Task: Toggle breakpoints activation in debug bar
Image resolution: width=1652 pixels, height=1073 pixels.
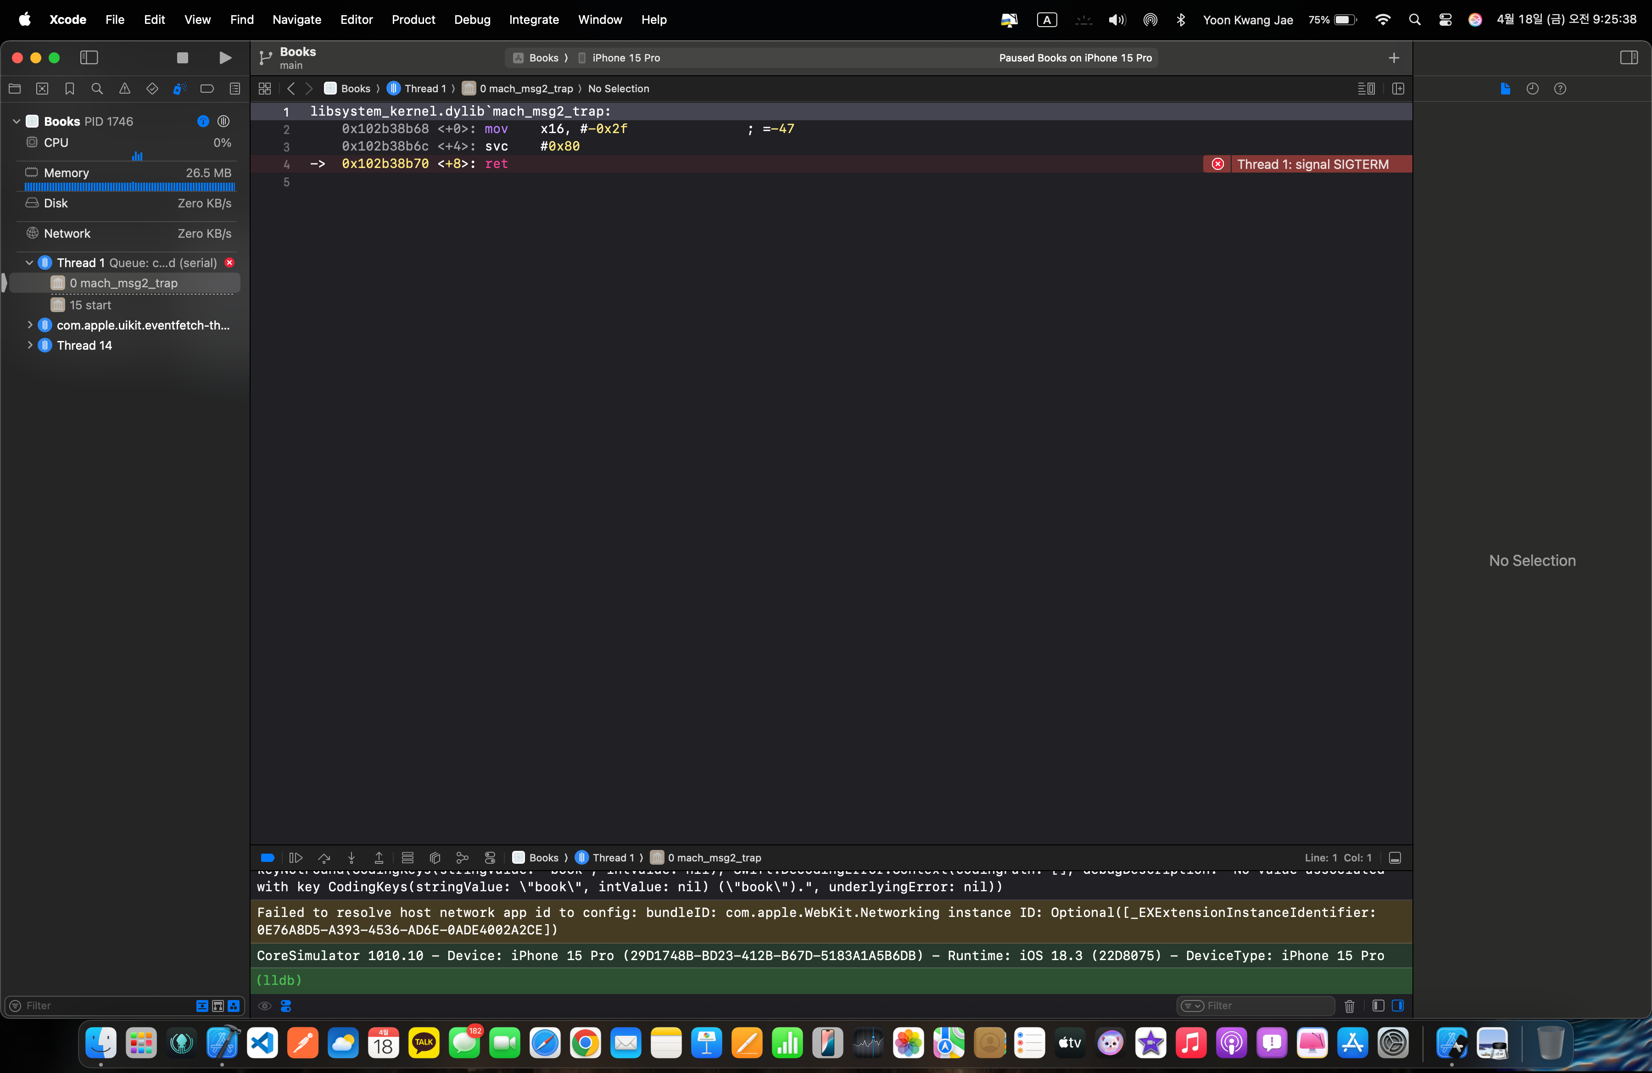Action: (267, 857)
